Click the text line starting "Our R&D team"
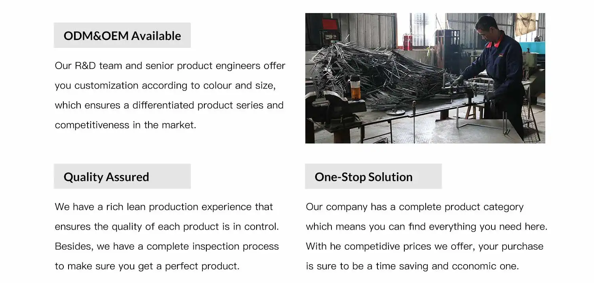This screenshot has height=283, width=594. click(x=170, y=66)
